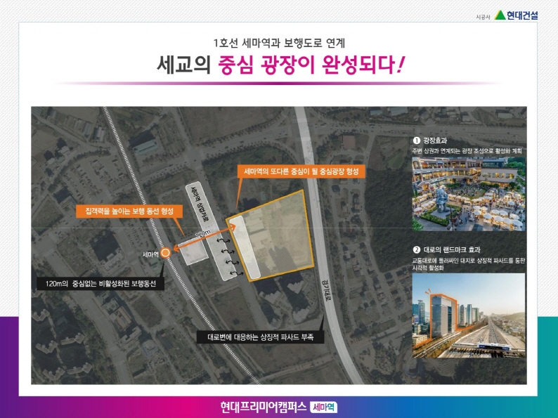558x418 pixels.
Task: Click the 세마역 badge in bottom banner
Action: click(323, 407)
